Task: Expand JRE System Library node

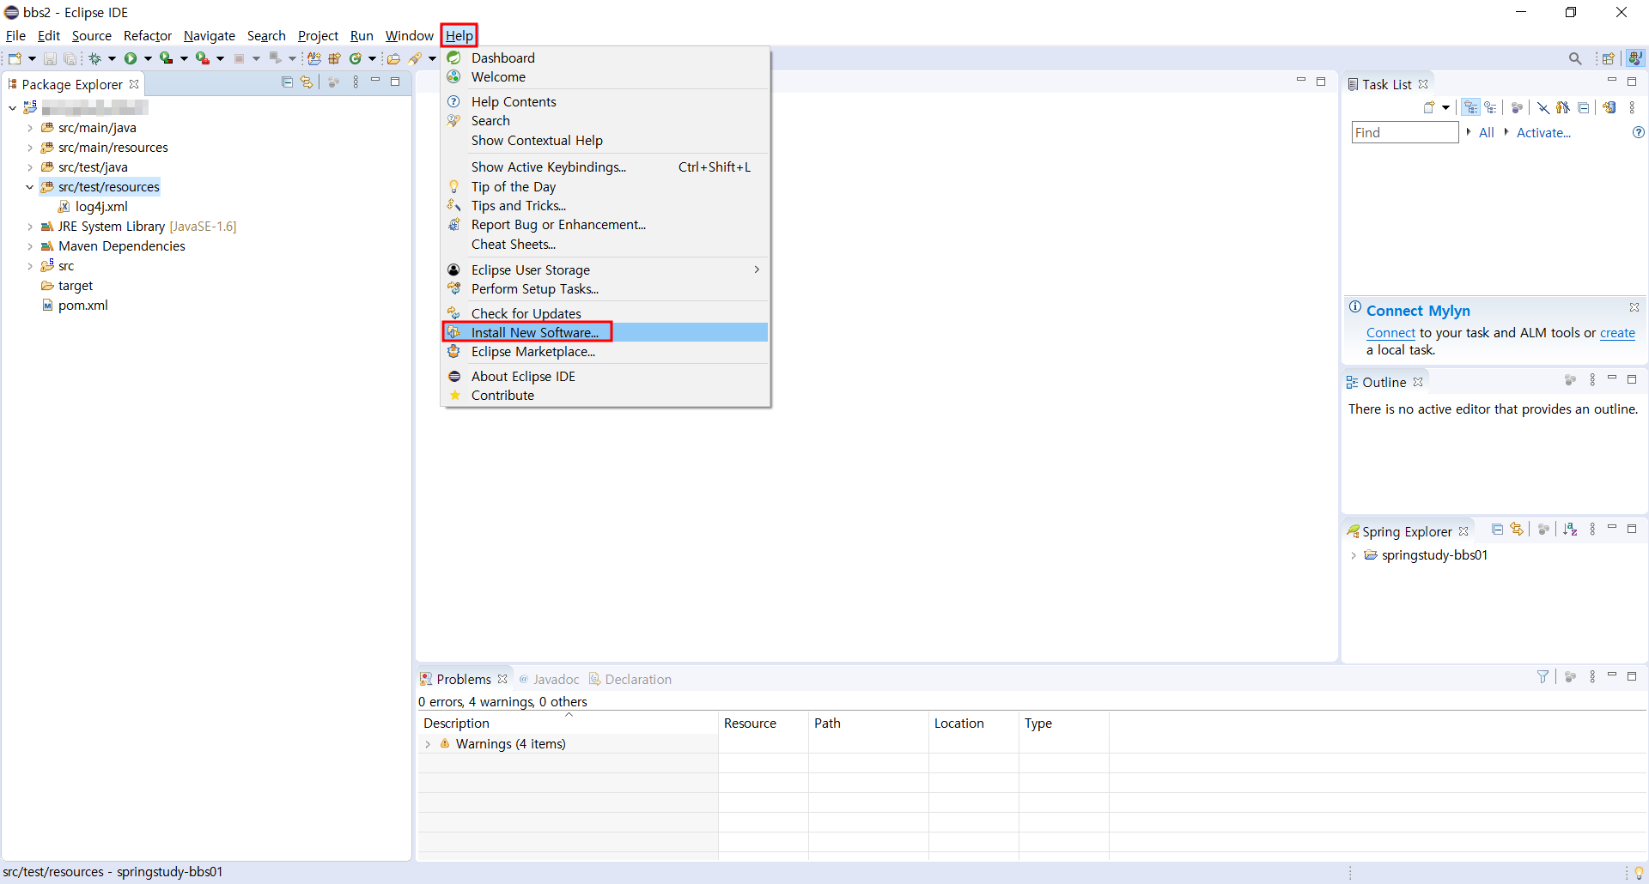Action: [x=30, y=227]
